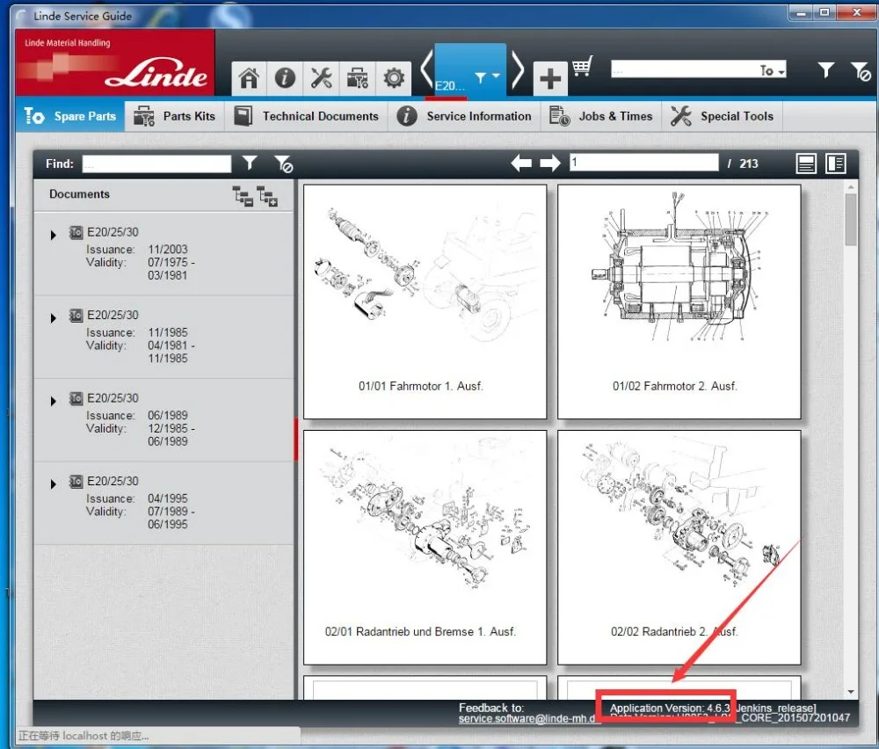Switch to split panel view layout
The height and width of the screenshot is (749, 879).
pos(836,164)
